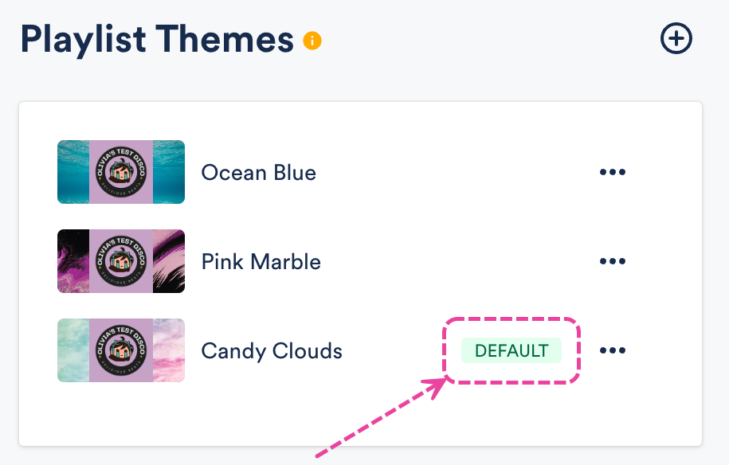Viewport: 729px width, 465px height.
Task: Click the green DEFAULT badge
Action: coord(511,350)
